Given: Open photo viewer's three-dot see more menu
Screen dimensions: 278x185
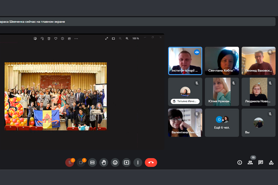Looking at the screenshot, I should pyautogui.click(x=76, y=39).
